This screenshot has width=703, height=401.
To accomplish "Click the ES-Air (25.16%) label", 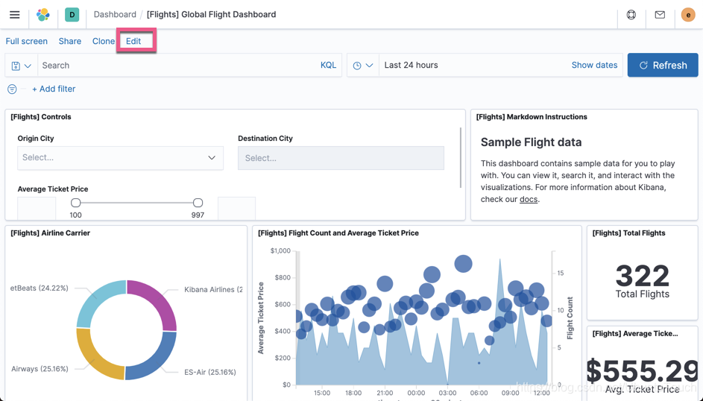I will 209,372.
